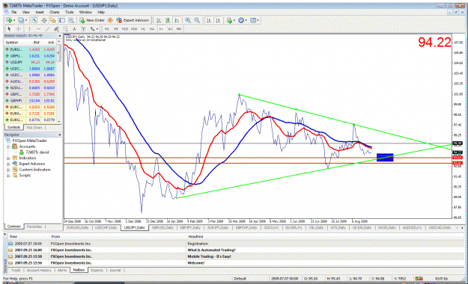Expand the Custom Indicators tree node
468x284 pixels.
tap(8, 170)
